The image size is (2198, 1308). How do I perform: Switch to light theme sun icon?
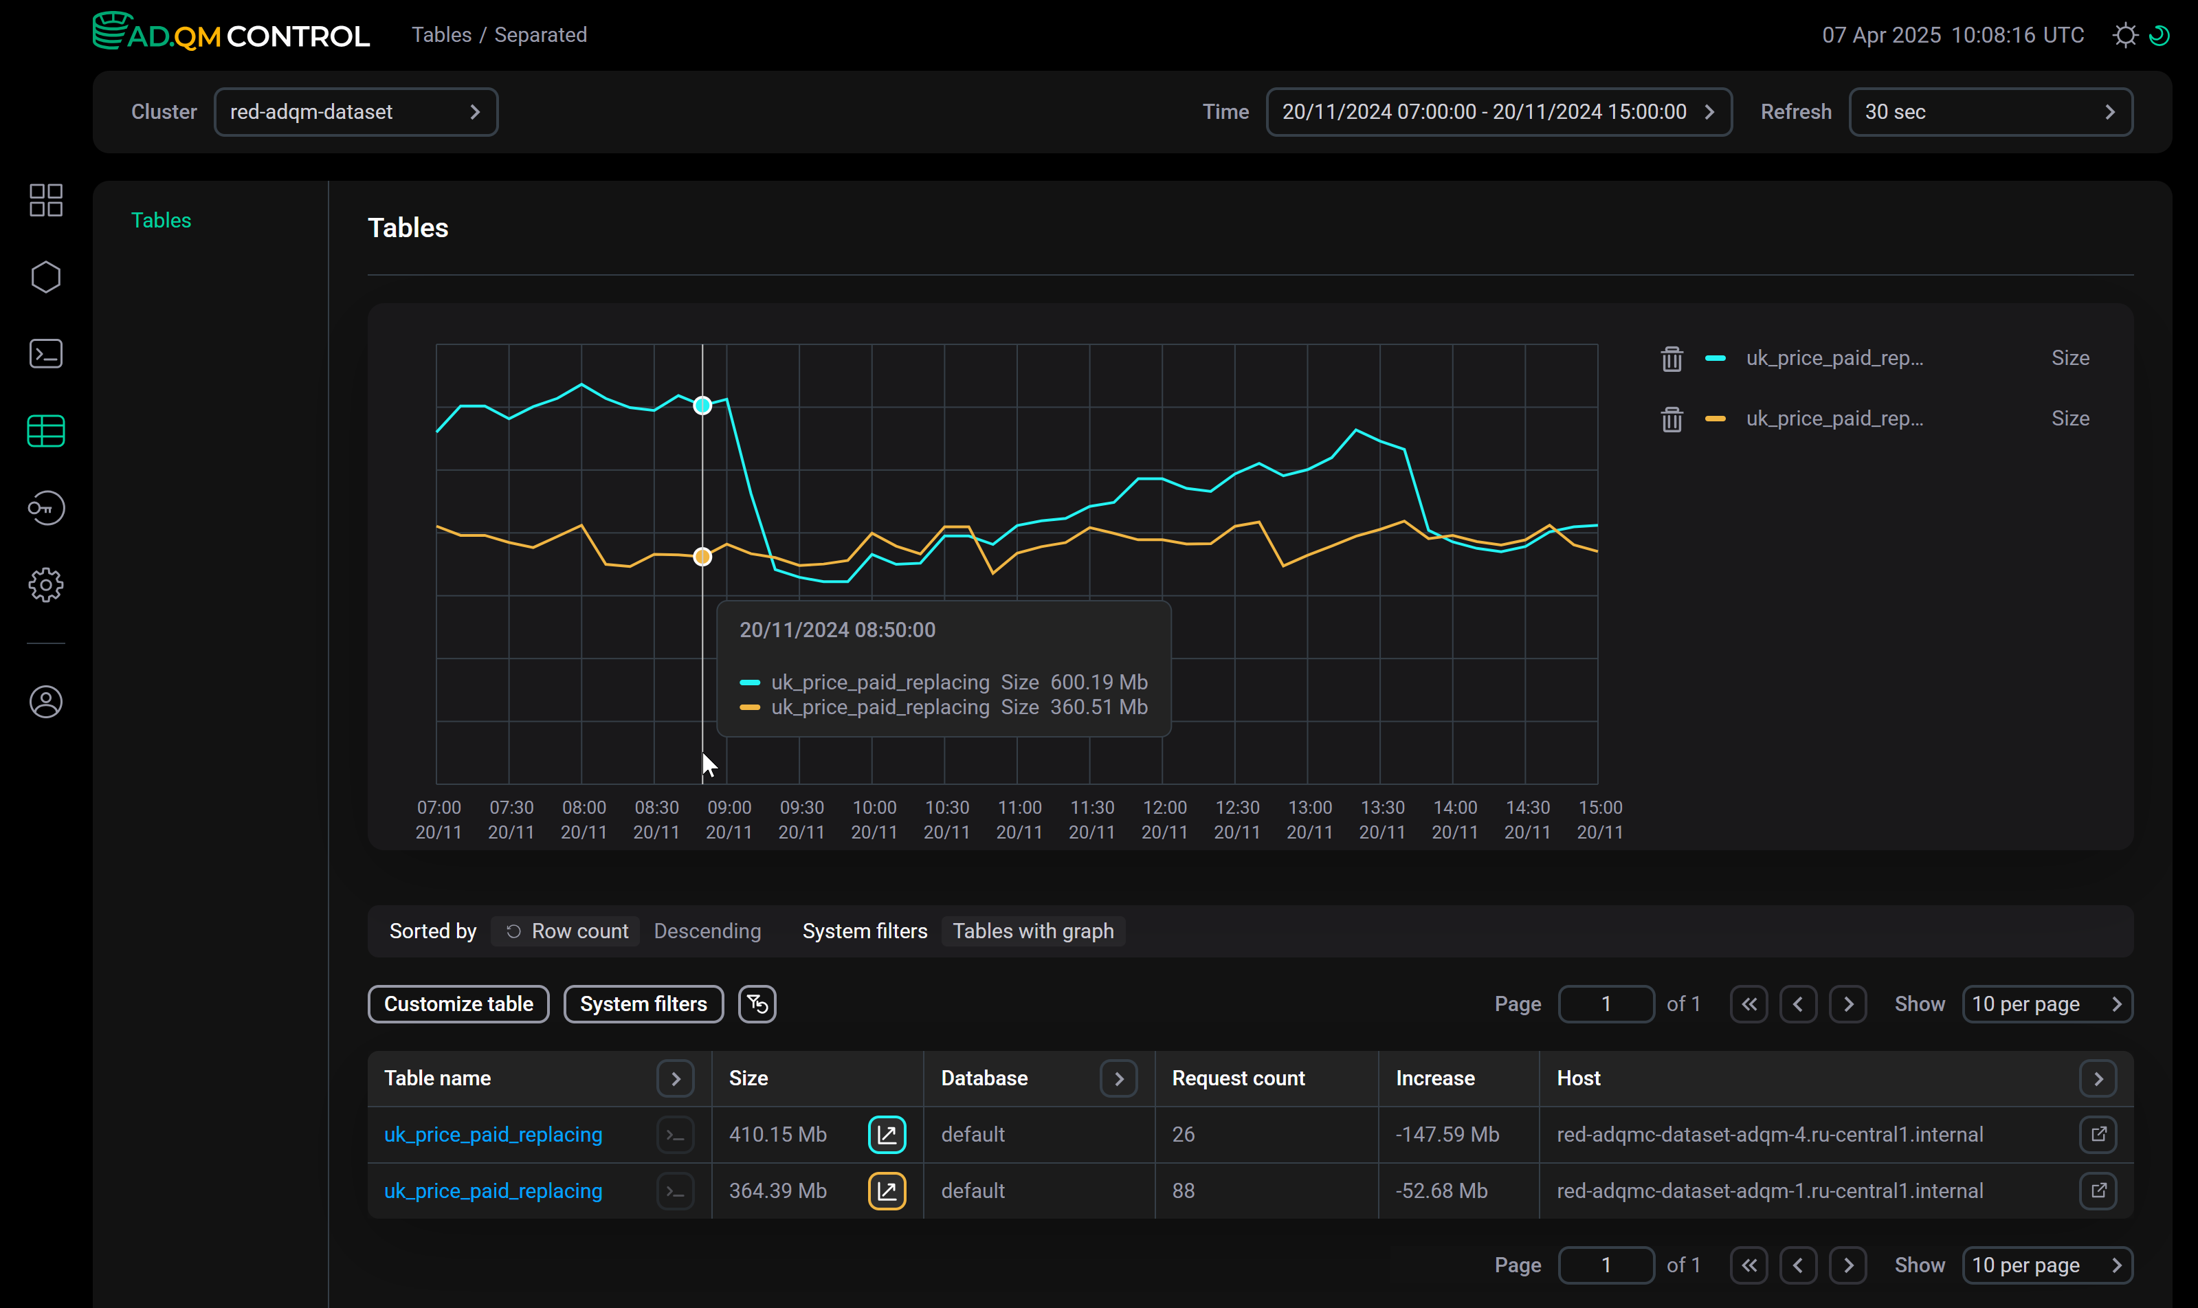(2125, 35)
